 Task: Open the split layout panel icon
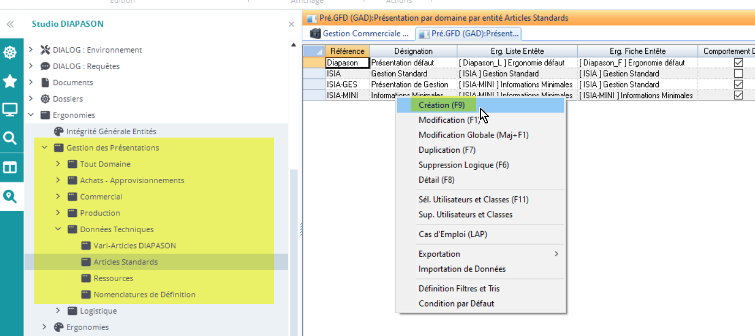10,167
